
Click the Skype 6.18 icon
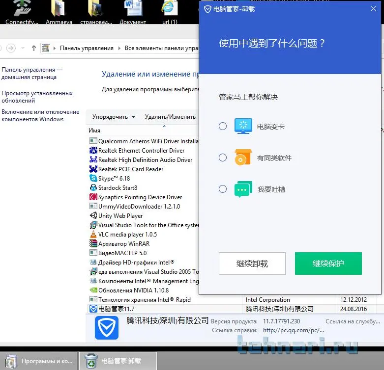(93, 178)
